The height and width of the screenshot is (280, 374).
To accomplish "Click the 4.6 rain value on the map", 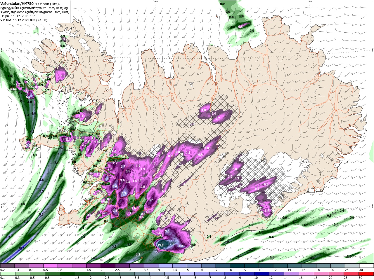I will (32, 132).
